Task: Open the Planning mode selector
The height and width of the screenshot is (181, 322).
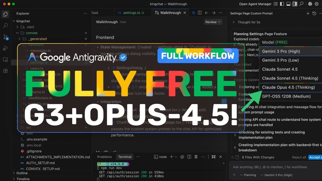Action: coord(248,175)
